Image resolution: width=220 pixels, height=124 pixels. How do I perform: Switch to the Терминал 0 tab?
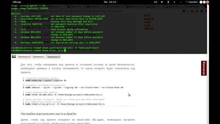tap(24, 56)
